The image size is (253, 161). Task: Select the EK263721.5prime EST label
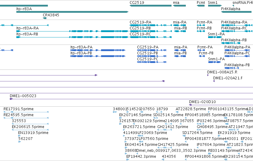pos(139,127)
